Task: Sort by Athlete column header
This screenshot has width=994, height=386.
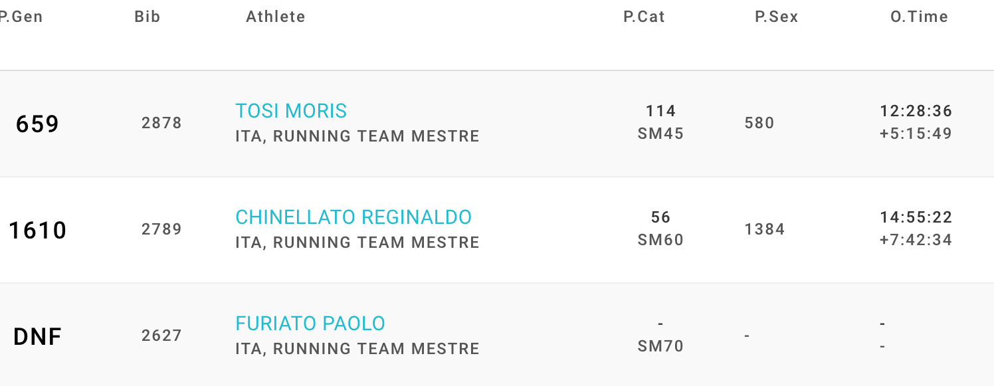Action: [x=276, y=17]
